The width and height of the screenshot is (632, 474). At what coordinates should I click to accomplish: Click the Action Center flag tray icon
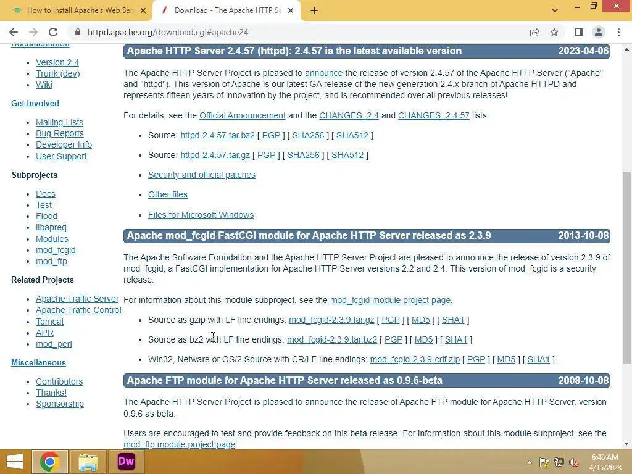[x=544, y=462]
